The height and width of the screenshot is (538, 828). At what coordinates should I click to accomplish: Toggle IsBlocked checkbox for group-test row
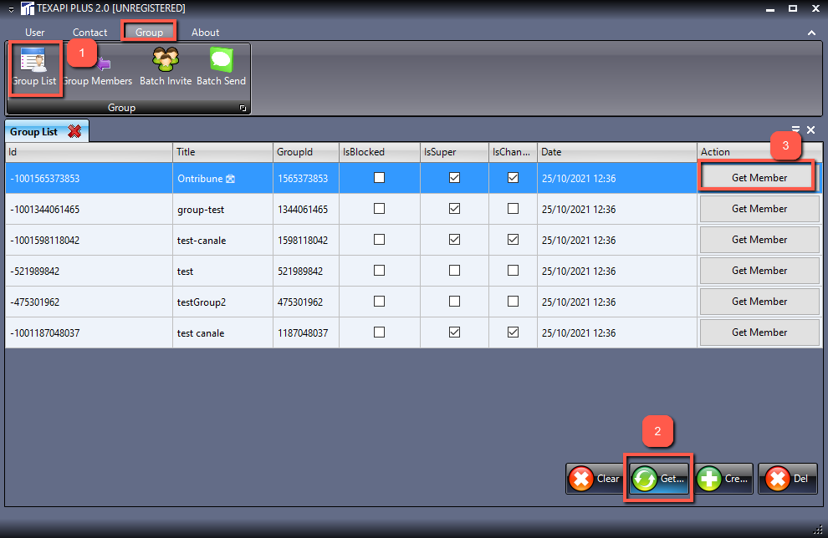coord(379,209)
